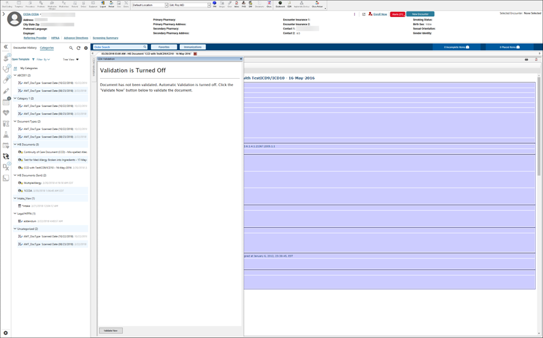Click the 0 Placed Items button

[x=509, y=47]
